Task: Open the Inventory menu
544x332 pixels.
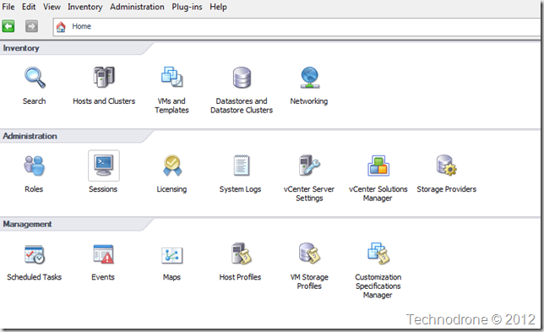Action: point(85,7)
